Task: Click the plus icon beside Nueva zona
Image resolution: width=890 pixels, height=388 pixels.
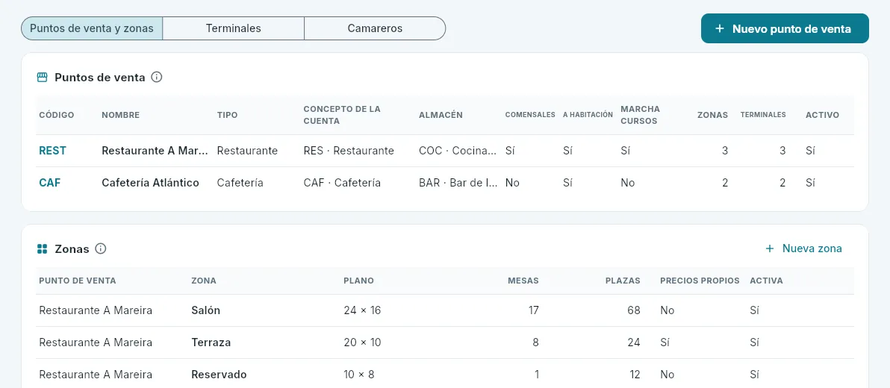Action: coord(770,248)
